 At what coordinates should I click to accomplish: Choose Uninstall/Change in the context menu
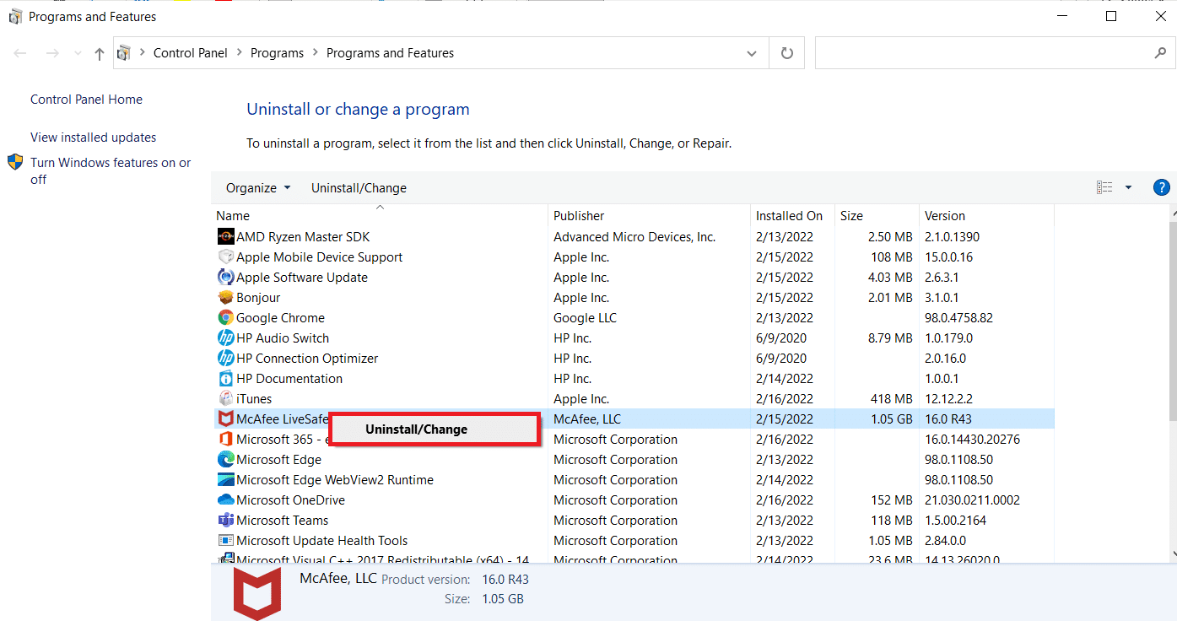435,429
